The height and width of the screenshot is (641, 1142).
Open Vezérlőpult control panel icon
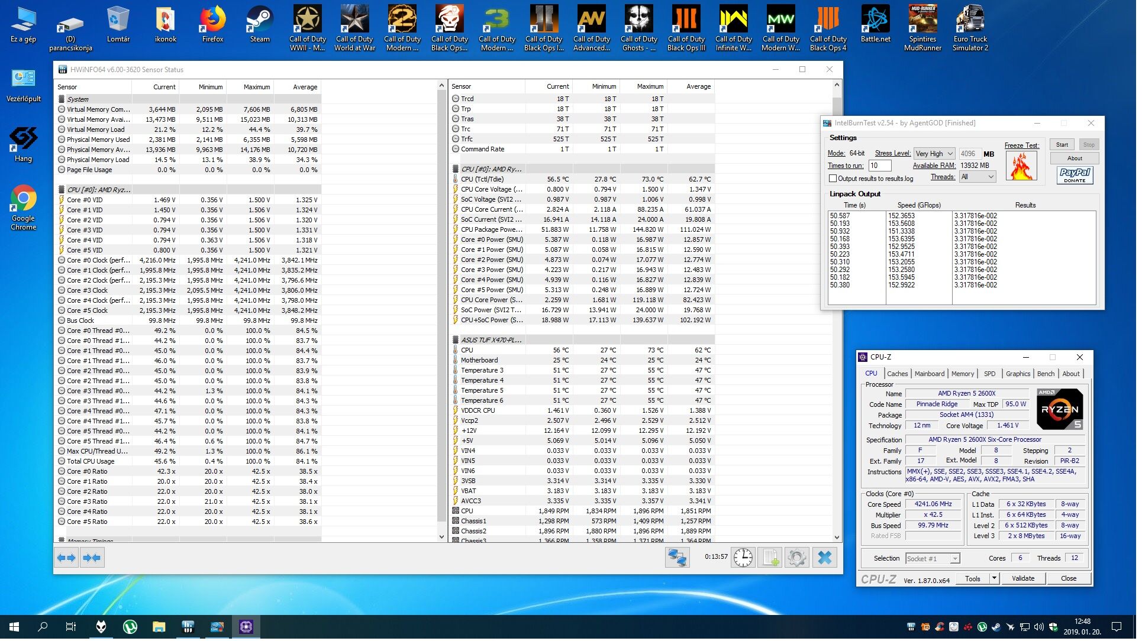point(24,86)
